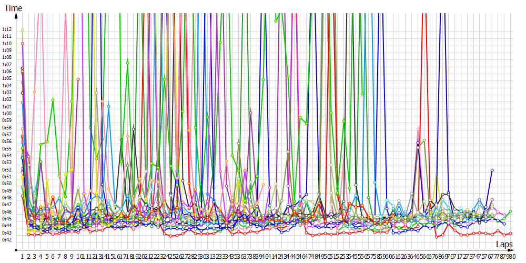Click the blue data point at lap 77 near 0:52
Screen dimensions: 526x263
point(492,170)
